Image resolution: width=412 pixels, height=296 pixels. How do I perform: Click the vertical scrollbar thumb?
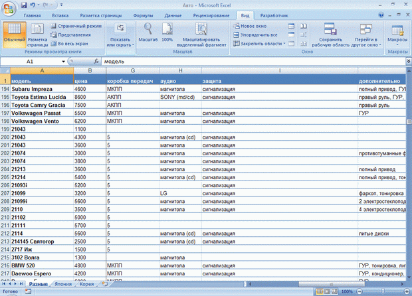coord(409,122)
